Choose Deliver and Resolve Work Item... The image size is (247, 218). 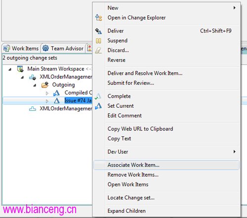[166, 73]
